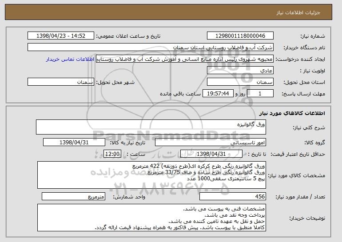Click the quantity field showing 456
The image size is (342, 242).
(x=233, y=196)
